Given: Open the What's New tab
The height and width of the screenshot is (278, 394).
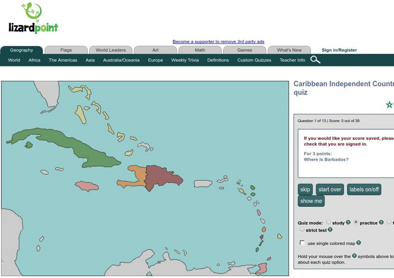Looking at the screenshot, I should click(x=289, y=50).
